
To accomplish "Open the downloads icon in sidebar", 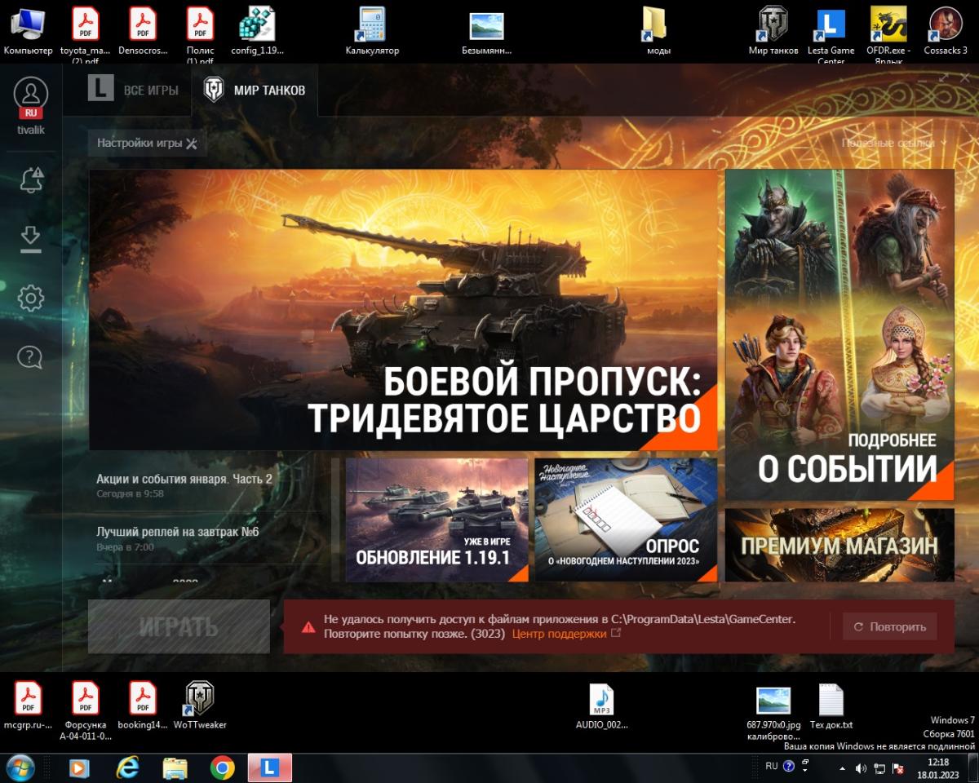I will click(31, 239).
